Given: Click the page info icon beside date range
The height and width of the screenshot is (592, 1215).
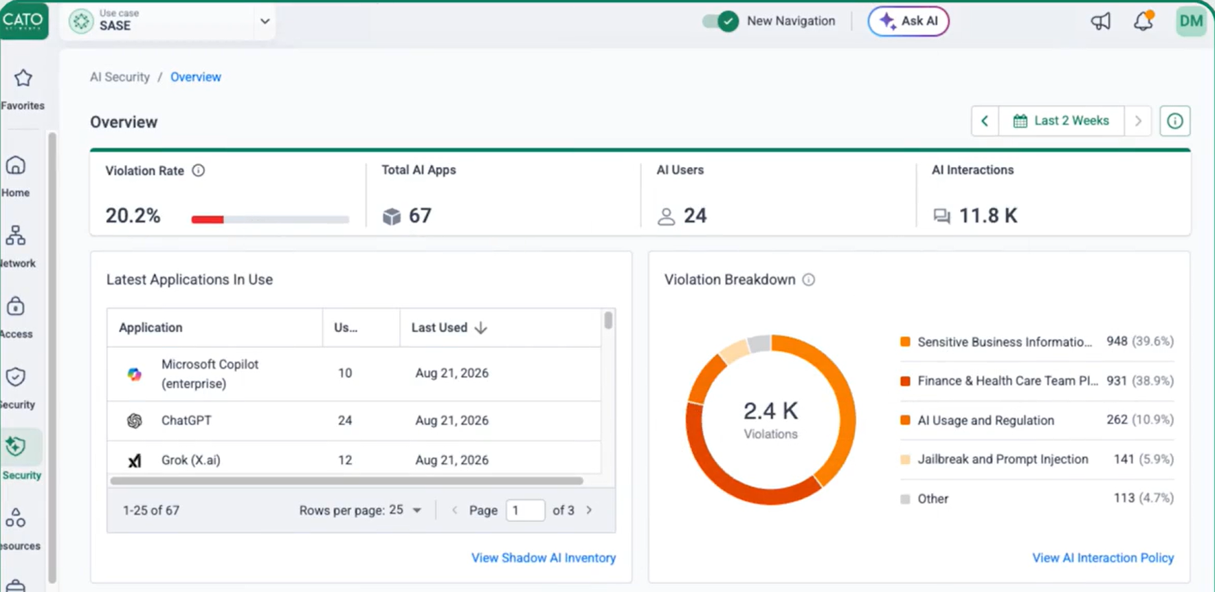Looking at the screenshot, I should point(1175,121).
